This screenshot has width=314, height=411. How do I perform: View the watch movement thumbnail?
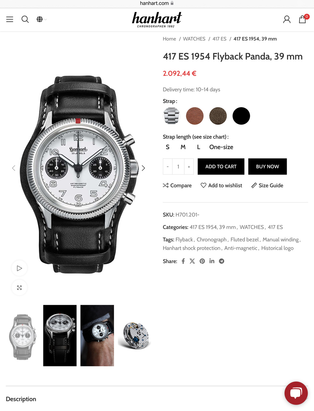[x=135, y=336]
